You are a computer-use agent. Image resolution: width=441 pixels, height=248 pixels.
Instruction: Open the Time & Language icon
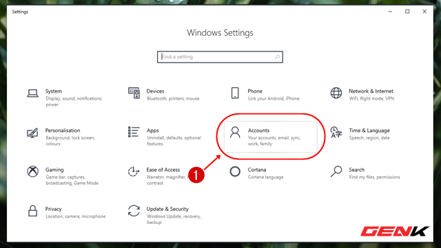[336, 132]
